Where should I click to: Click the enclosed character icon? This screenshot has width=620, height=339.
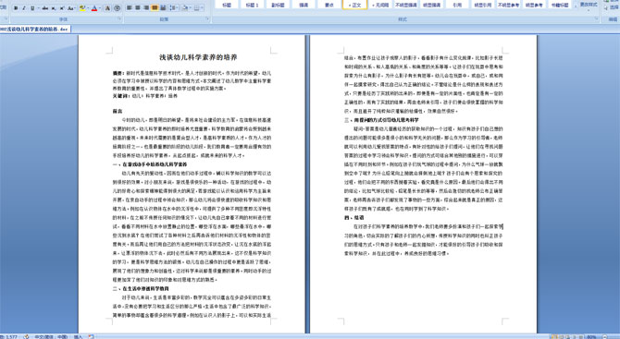click(117, 8)
